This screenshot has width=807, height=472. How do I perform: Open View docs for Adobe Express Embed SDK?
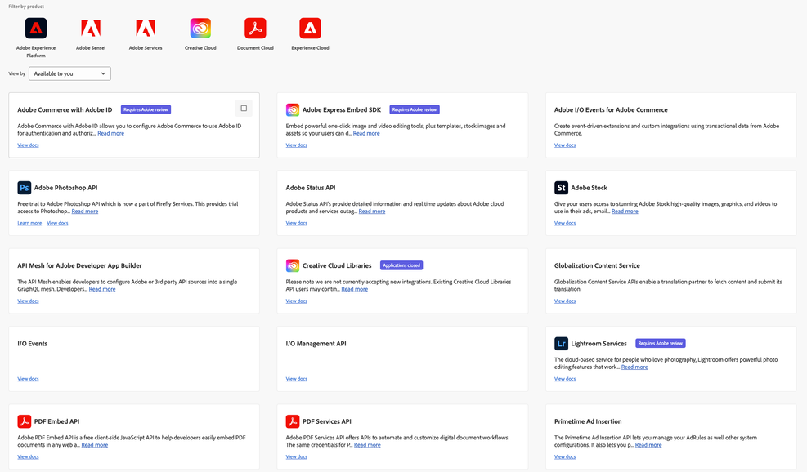click(x=297, y=145)
